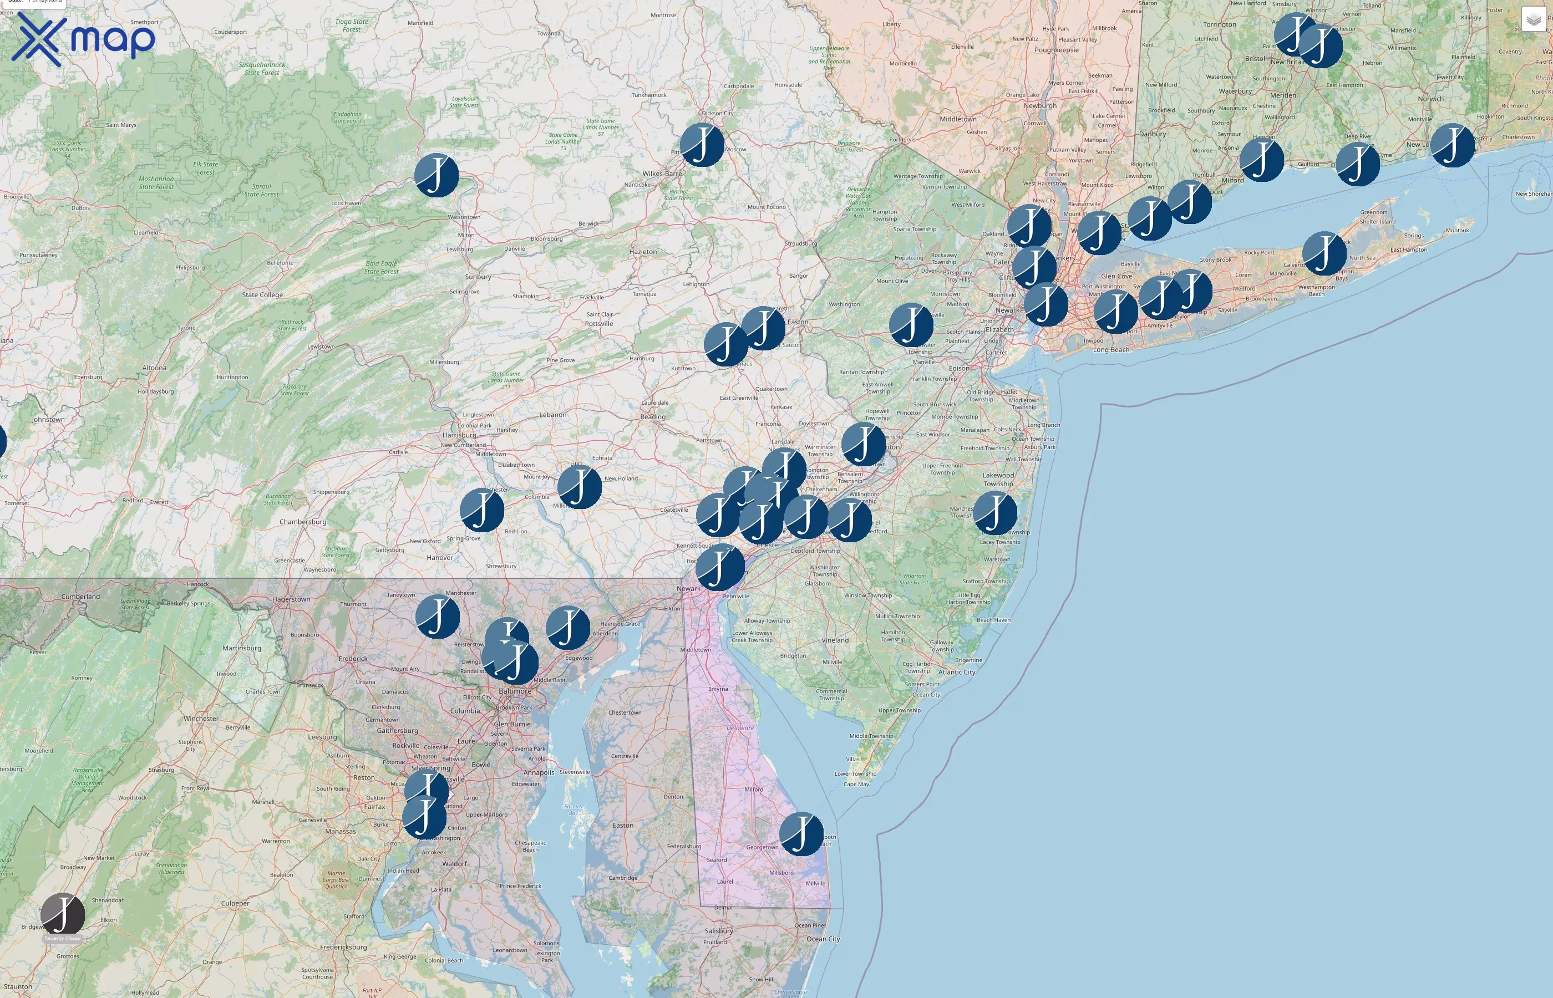Select the J marker left of New Holland

coord(580,486)
